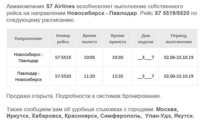Click the bold S7 Airlines text
The width and height of the screenshot is (205, 130).
(61, 6)
